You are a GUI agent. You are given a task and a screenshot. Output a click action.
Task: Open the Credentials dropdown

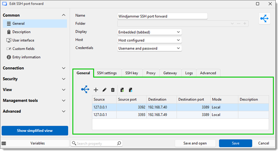pyautogui.click(x=149, y=48)
